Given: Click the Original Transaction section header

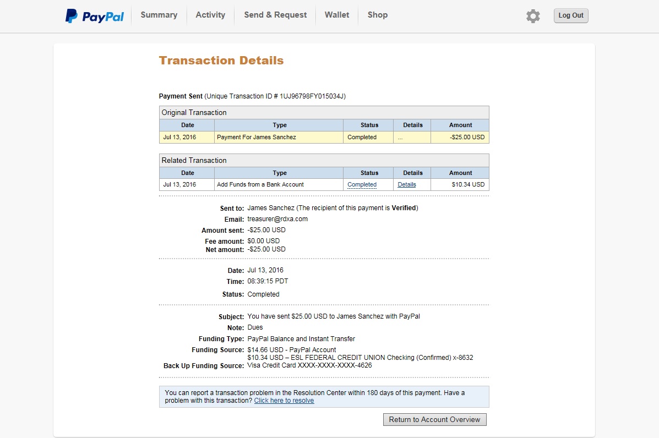Looking at the screenshot, I should (324, 113).
